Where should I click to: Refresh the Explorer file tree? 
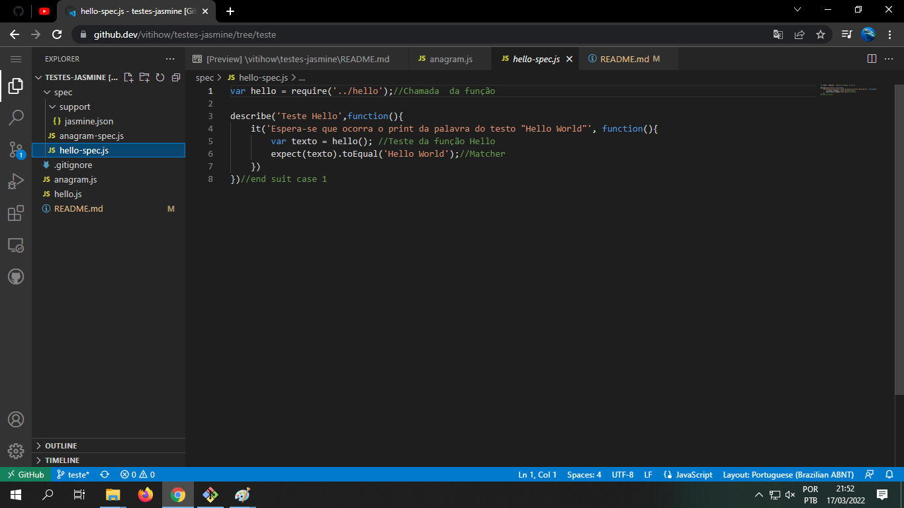pos(159,77)
